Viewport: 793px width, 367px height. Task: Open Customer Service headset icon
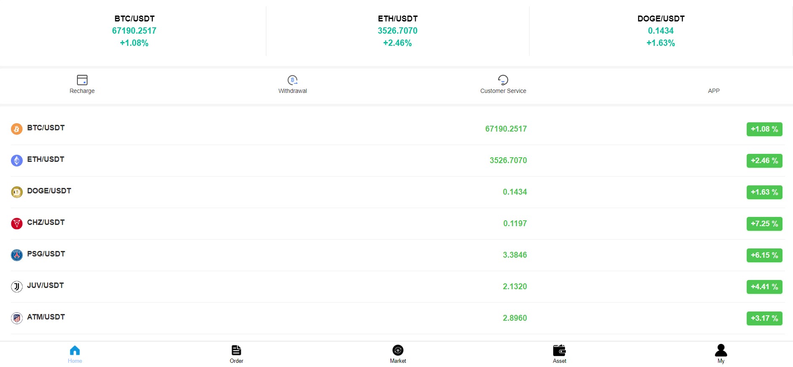(x=503, y=80)
